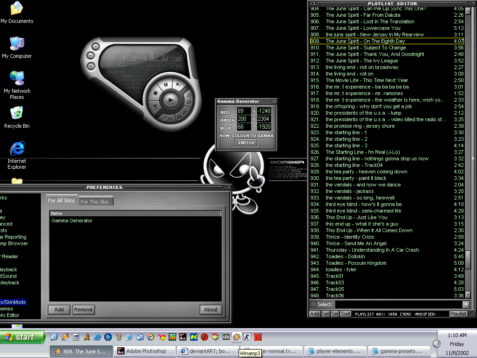Switch to the For All Skins tab
The height and width of the screenshot is (358, 477).
61,200
